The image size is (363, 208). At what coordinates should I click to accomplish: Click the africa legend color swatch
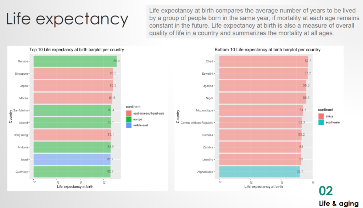pos(321,116)
